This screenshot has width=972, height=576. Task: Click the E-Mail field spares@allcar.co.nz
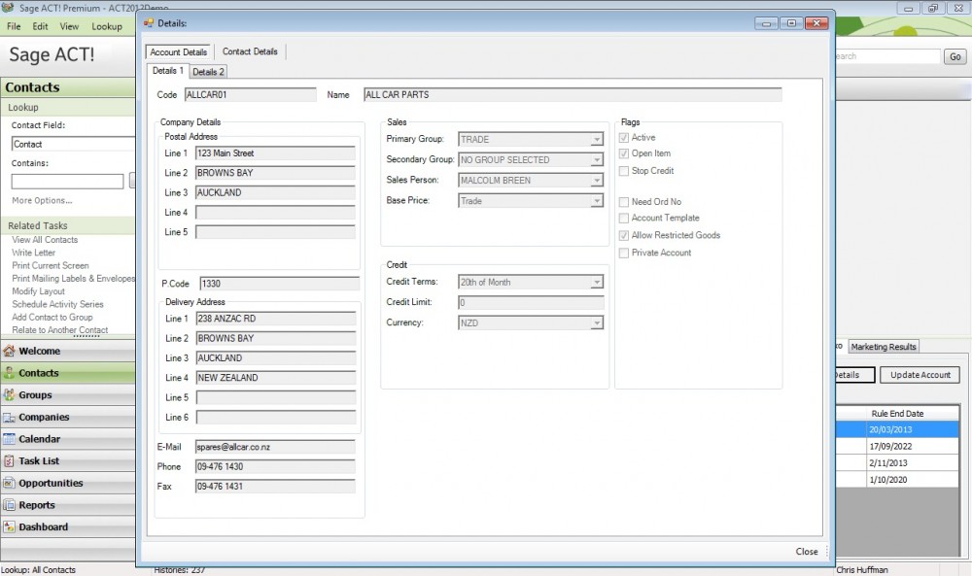pyautogui.click(x=275, y=447)
